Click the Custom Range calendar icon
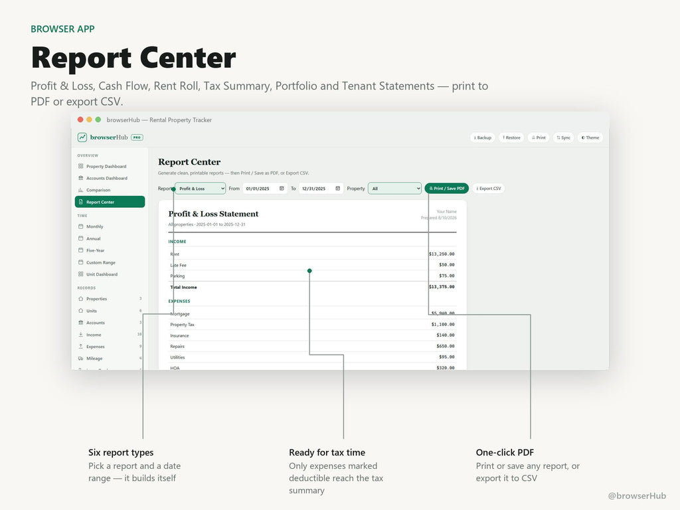The image size is (680, 510). [x=80, y=262]
